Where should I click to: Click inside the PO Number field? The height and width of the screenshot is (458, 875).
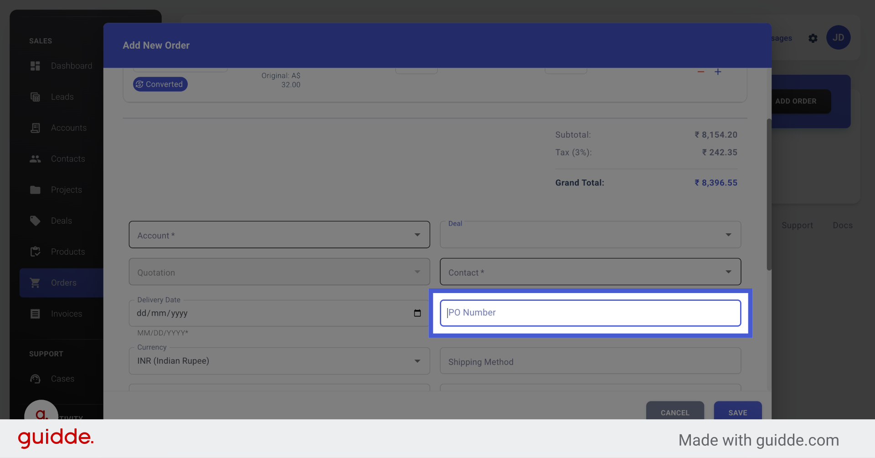pos(590,313)
